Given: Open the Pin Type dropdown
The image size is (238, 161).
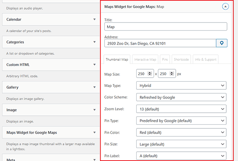Looking at the screenshot, I should tap(181, 121).
